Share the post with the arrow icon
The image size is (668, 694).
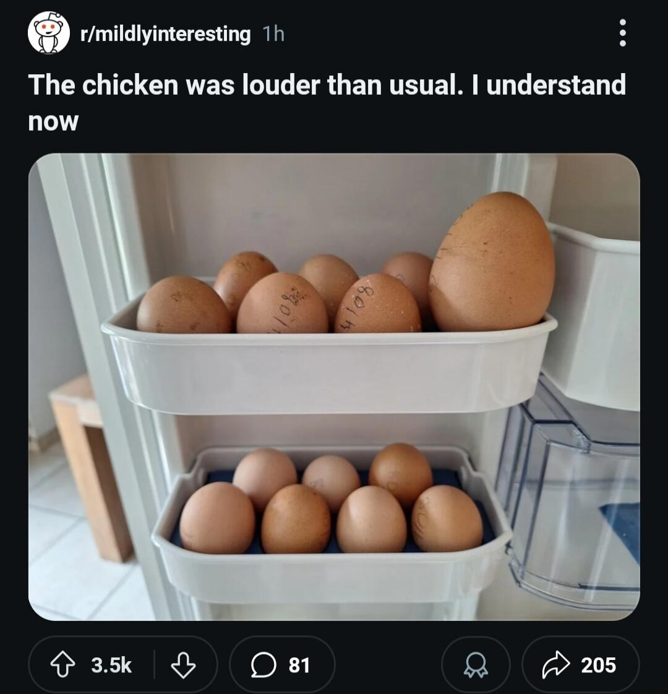point(555,664)
